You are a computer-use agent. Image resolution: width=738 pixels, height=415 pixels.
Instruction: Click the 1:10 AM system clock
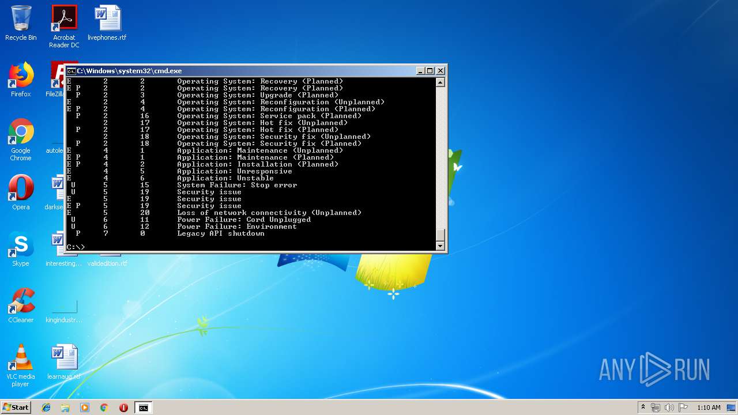pyautogui.click(x=709, y=408)
